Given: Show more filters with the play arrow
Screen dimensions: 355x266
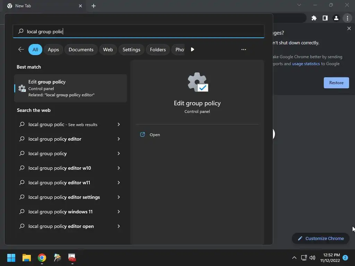Looking at the screenshot, I should (x=192, y=50).
